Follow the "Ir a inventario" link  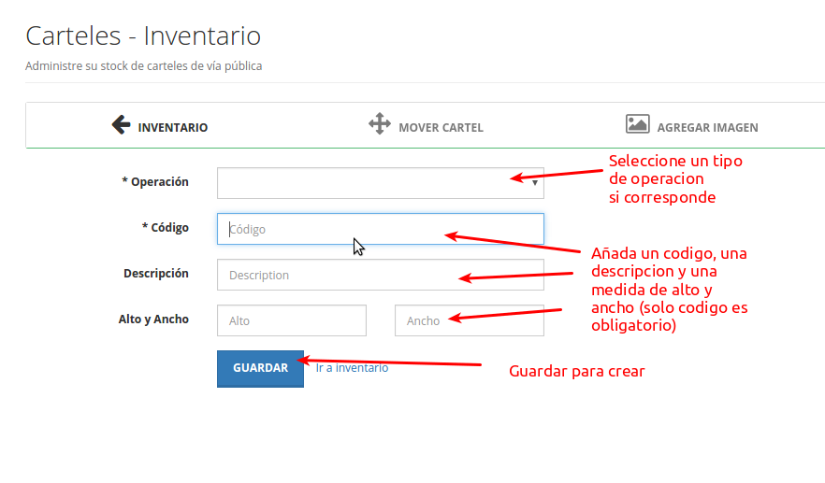(352, 368)
